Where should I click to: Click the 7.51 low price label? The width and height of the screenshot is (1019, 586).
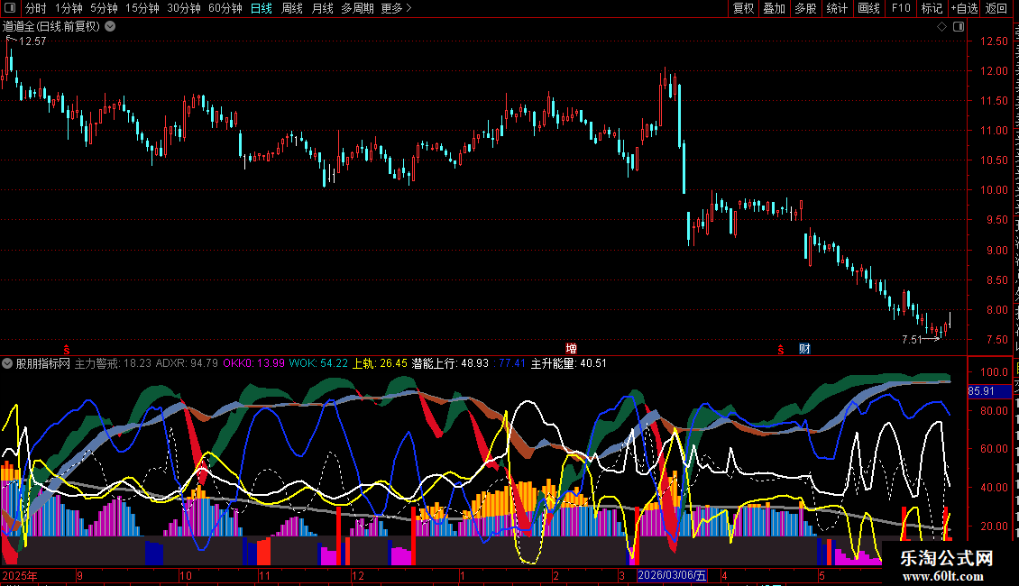(x=912, y=339)
